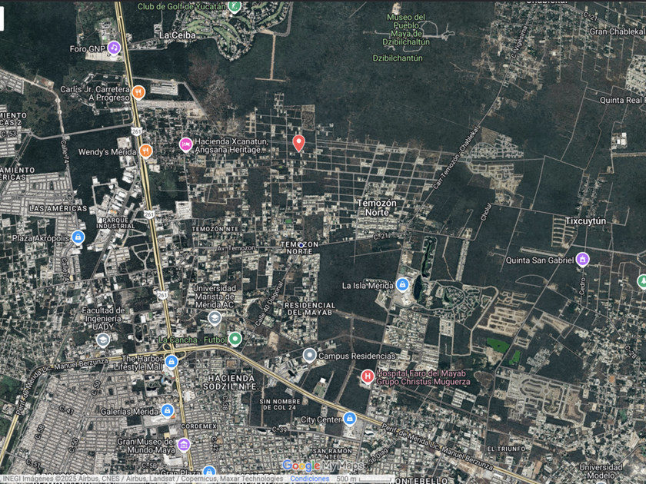Open Club de Golf de Yucatán green marker
This screenshot has height=484, width=646.
235,7
